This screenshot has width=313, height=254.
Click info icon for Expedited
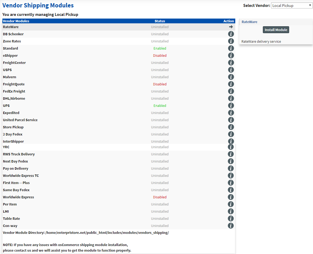(x=231, y=113)
